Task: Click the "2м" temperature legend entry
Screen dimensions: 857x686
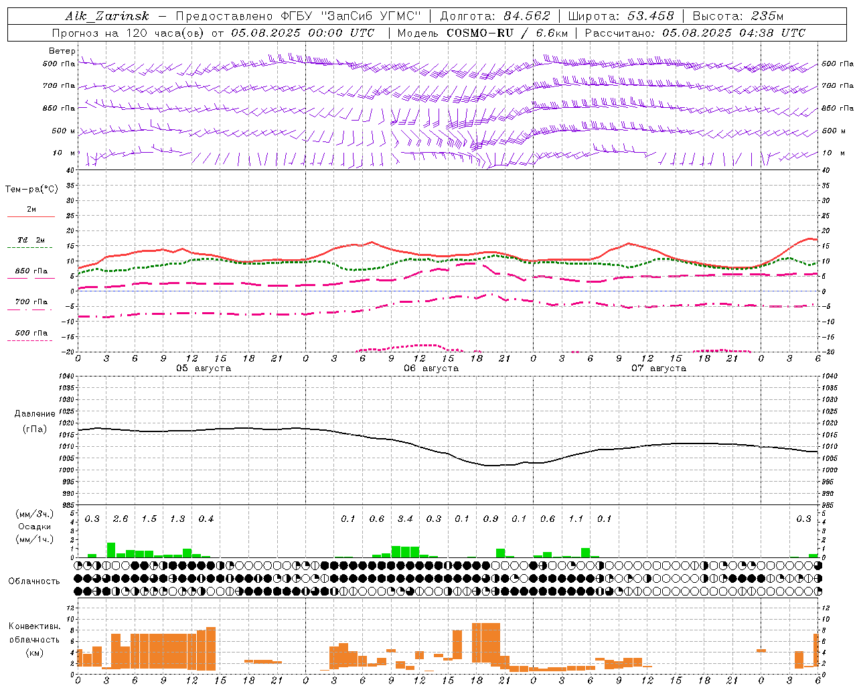Action: tap(31, 209)
